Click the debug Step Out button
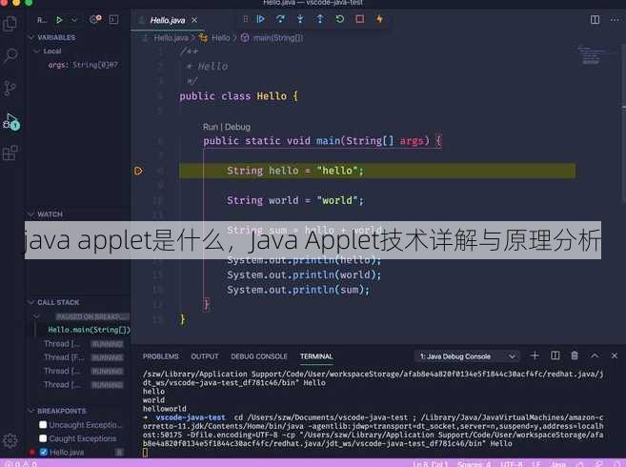The image size is (626, 467). tap(320, 19)
